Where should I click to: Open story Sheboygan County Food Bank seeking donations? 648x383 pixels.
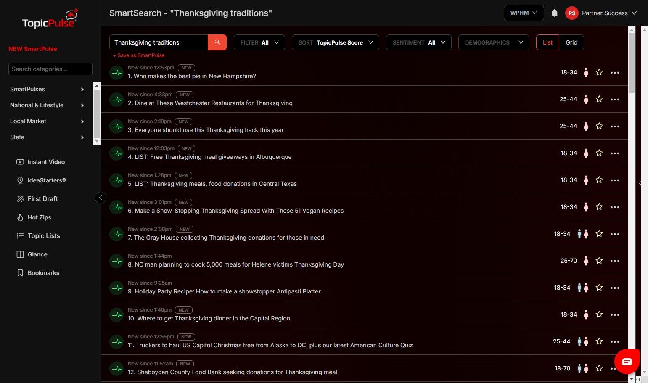234,372
